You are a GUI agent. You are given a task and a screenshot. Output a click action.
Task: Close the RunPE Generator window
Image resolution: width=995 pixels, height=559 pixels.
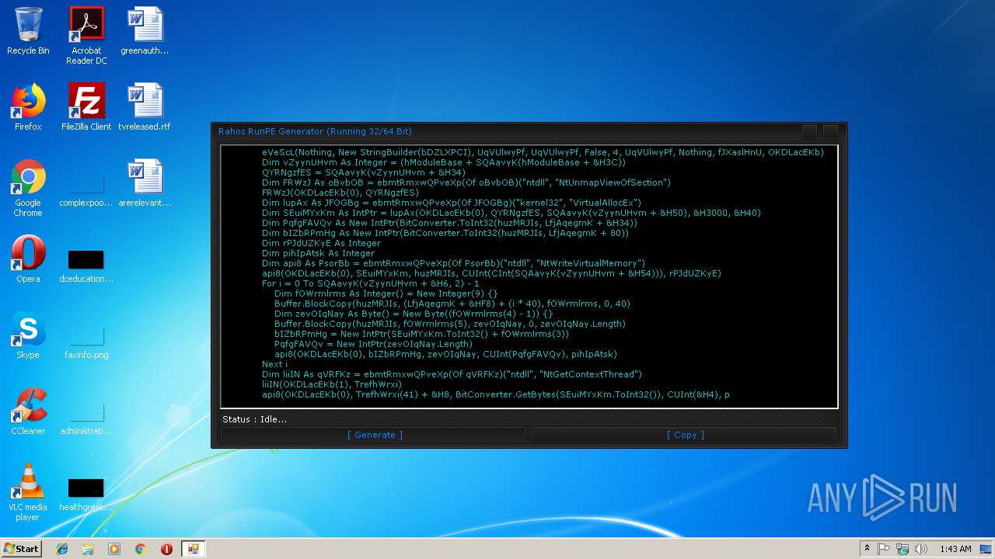831,132
